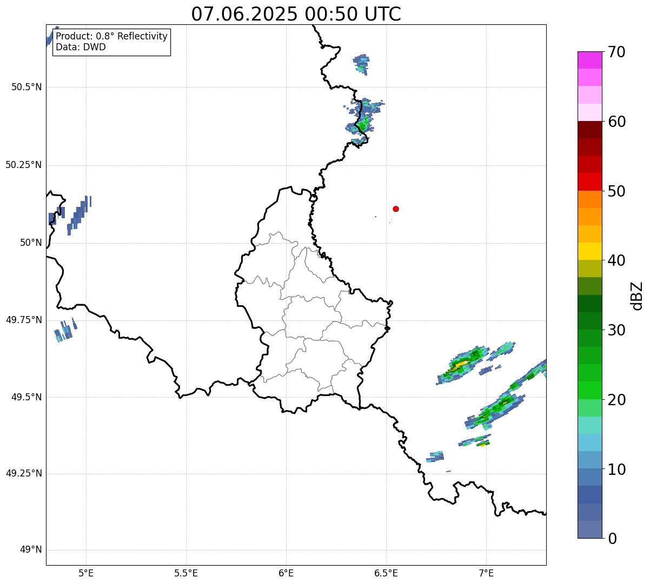Click the 50°N latitude label
This screenshot has height=584, width=650.
tap(31, 243)
